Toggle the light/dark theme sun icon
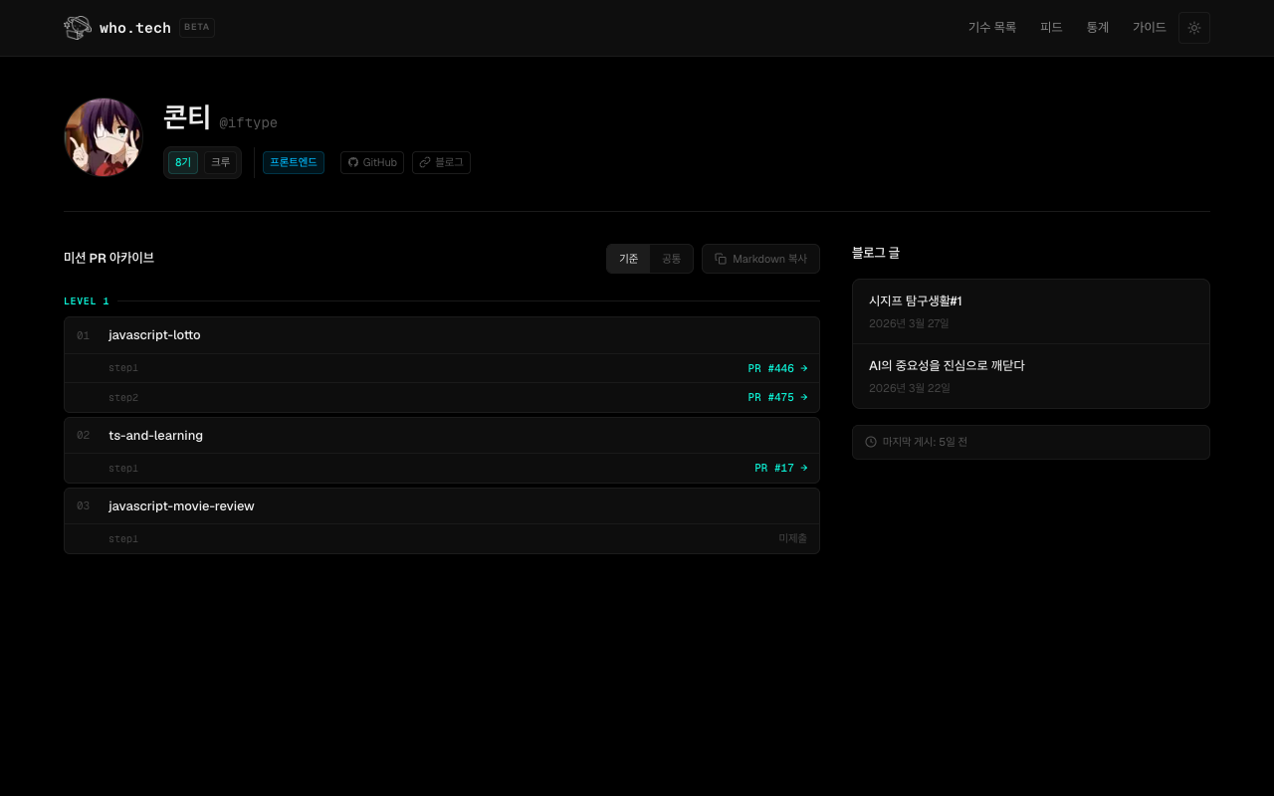The height and width of the screenshot is (796, 1274). tap(1193, 28)
